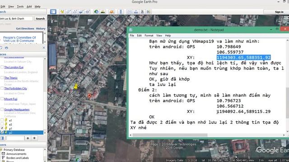Image resolution: width=289 pixels, height=162 pixels.
Task: Print the search results via printer icon
Action: (x=6, y=48)
